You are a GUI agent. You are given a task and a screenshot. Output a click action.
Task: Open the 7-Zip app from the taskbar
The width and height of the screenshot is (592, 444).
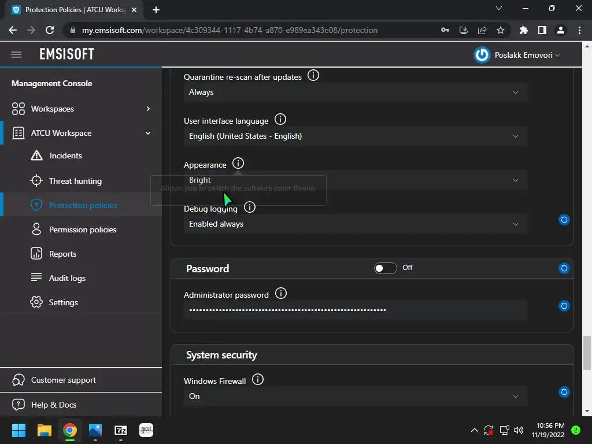click(x=121, y=430)
